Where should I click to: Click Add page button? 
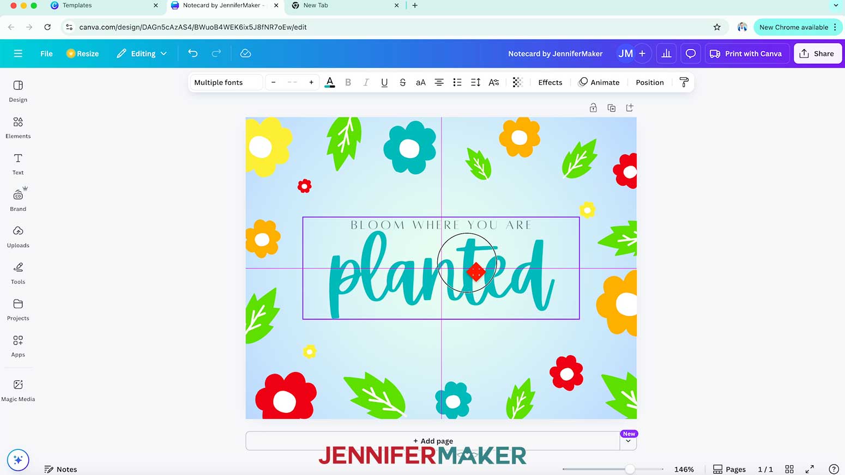433,441
